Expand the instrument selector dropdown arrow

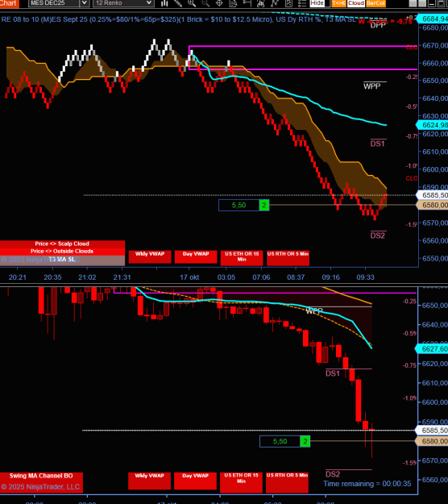click(84, 3)
